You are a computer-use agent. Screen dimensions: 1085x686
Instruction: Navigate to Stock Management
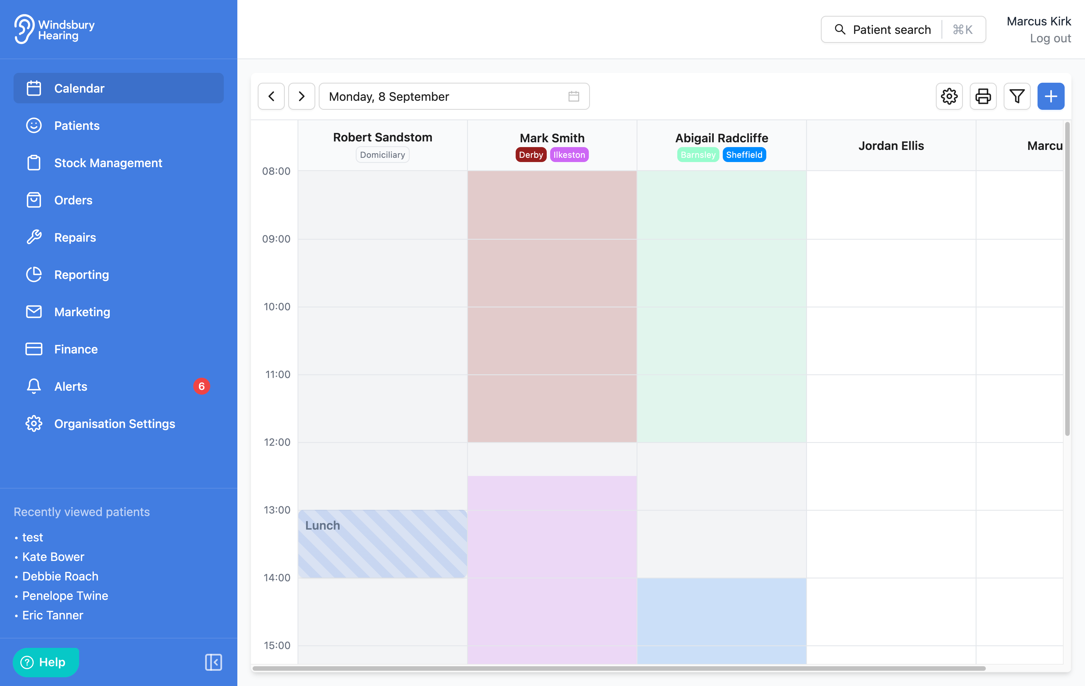(108, 163)
